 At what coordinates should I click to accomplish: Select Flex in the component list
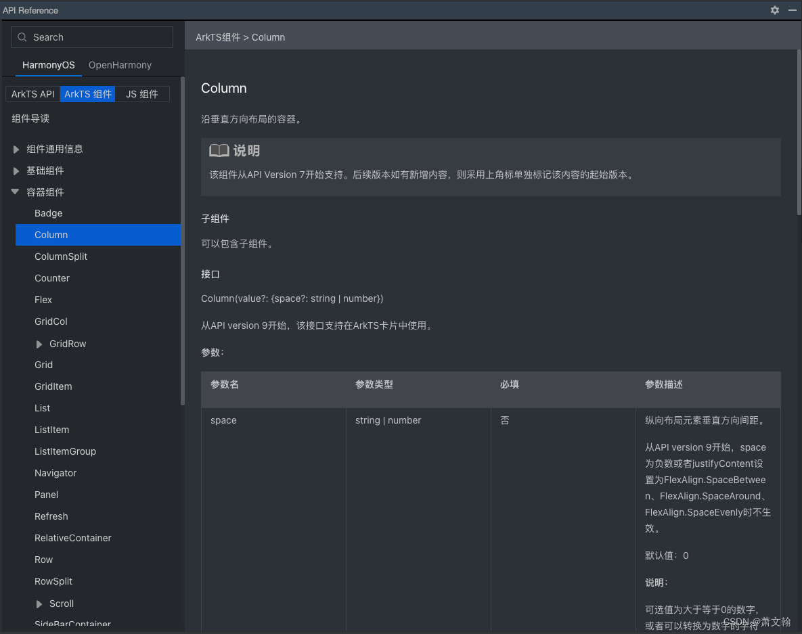(x=43, y=299)
